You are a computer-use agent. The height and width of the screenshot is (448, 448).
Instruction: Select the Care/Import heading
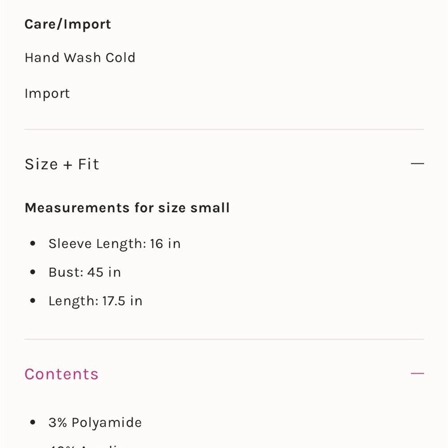pyautogui.click(x=68, y=24)
